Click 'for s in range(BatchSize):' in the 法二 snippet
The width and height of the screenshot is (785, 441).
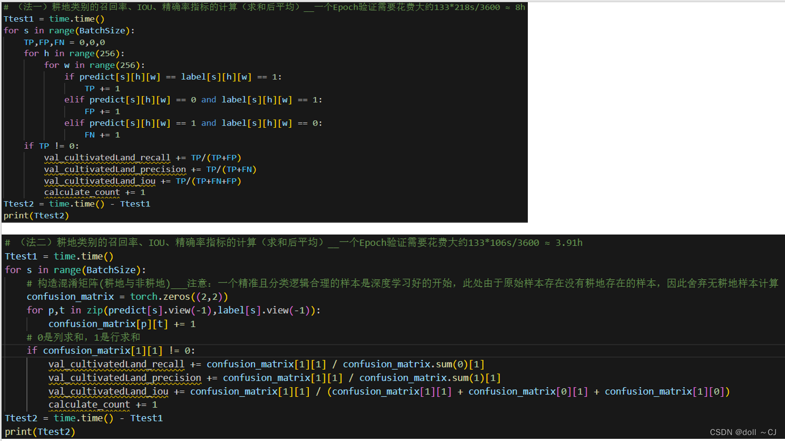click(75, 270)
